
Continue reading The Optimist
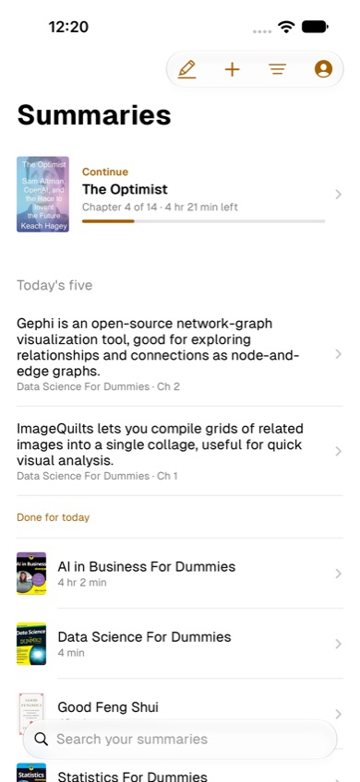pyautogui.click(x=180, y=194)
